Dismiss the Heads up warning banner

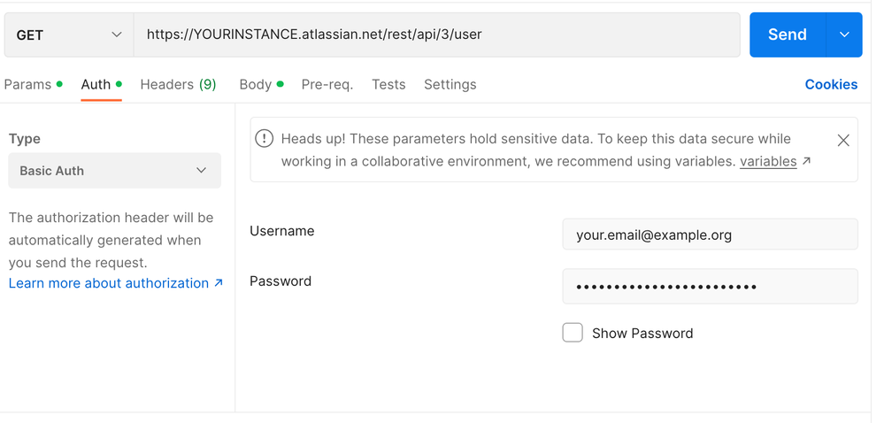click(x=842, y=141)
